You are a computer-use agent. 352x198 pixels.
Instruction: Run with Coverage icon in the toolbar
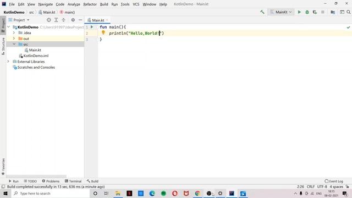[315, 12]
